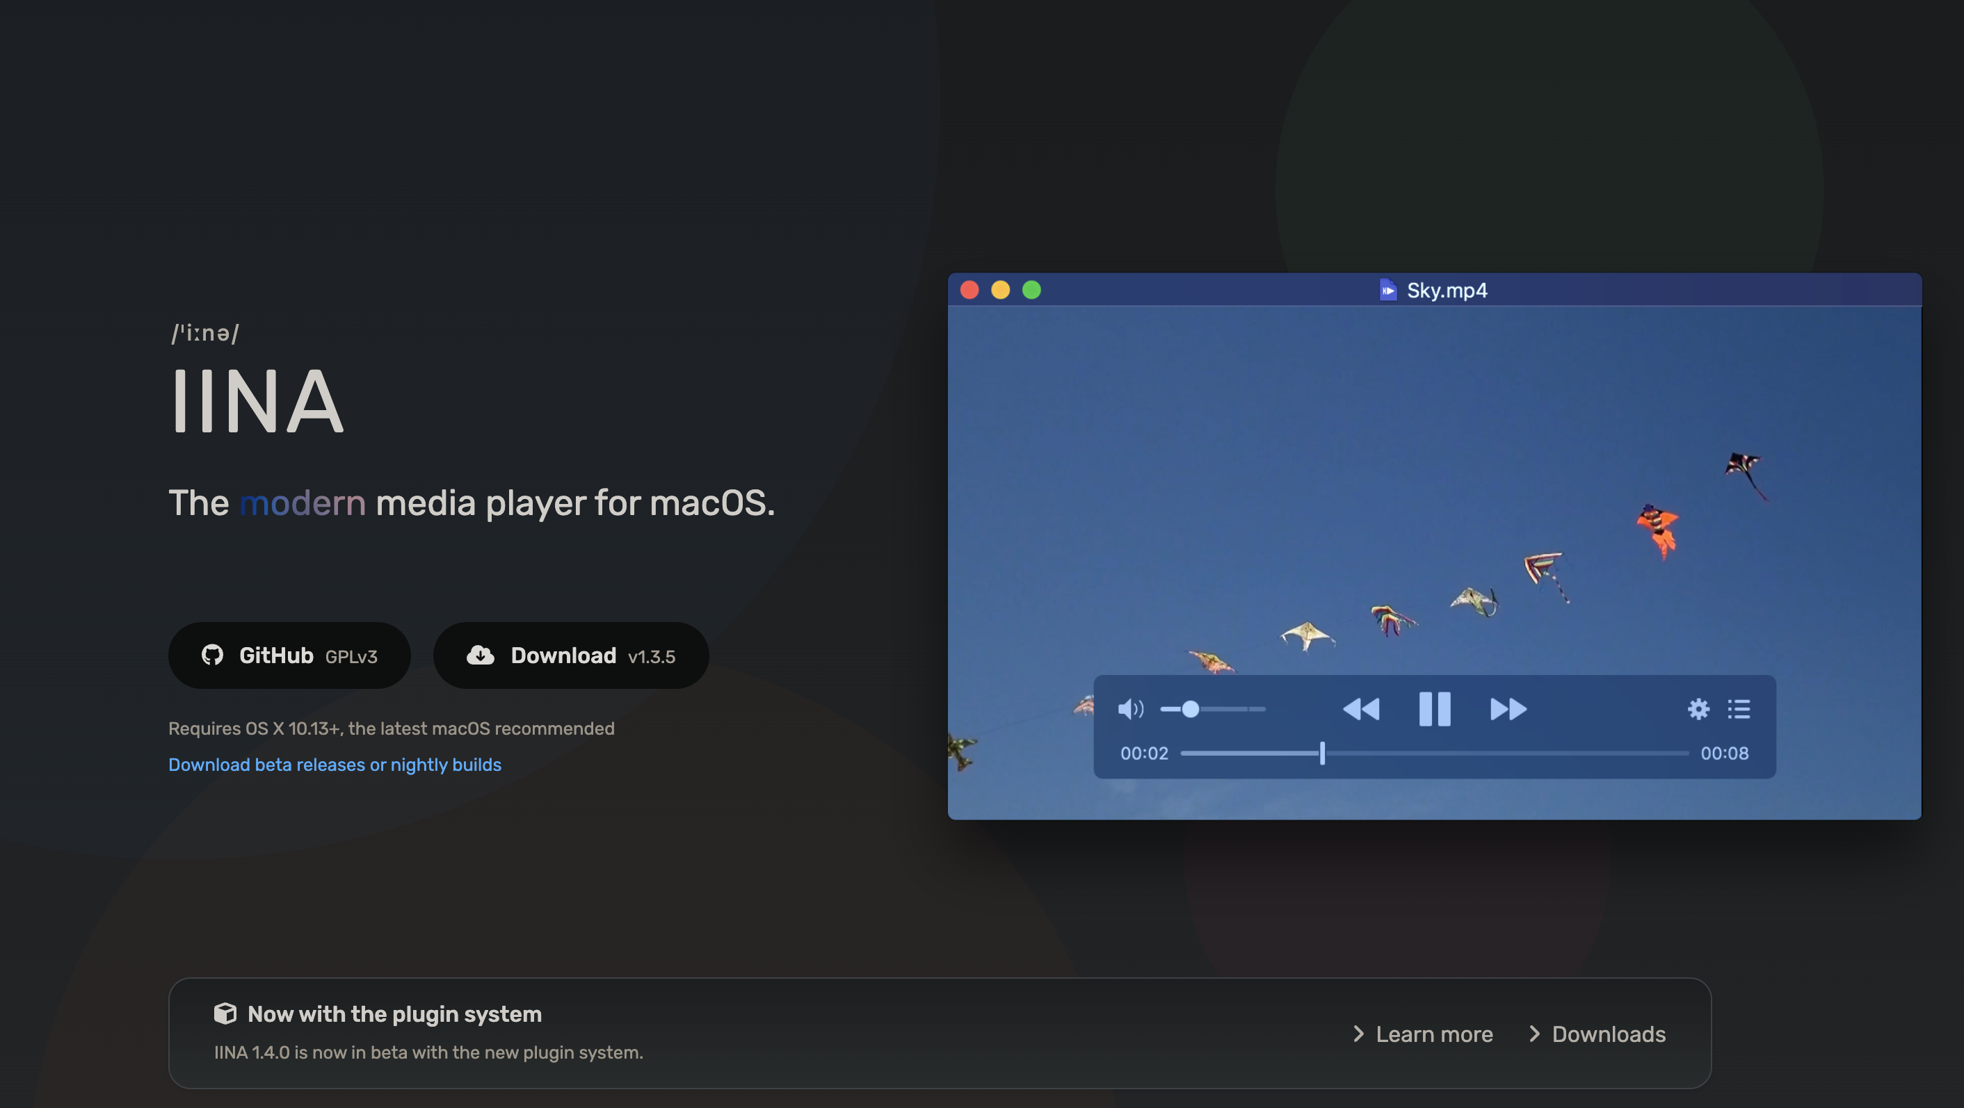1964x1108 pixels.
Task: Click the Download v1.3.5 button
Action: [x=570, y=655]
